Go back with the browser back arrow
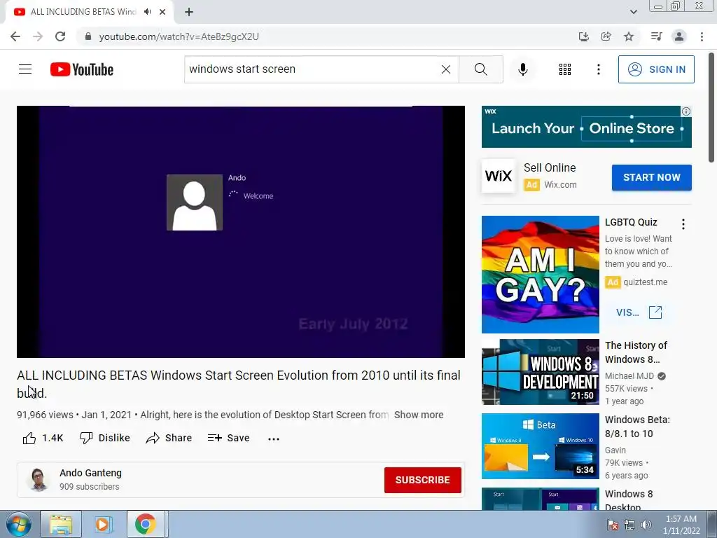Image resolution: width=717 pixels, height=538 pixels. click(x=15, y=36)
